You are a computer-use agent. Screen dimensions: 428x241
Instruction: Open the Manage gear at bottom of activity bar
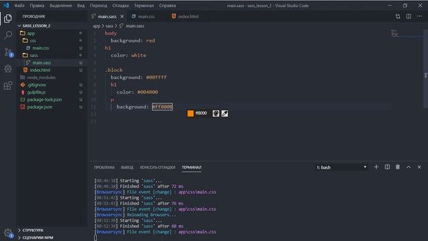(9, 233)
